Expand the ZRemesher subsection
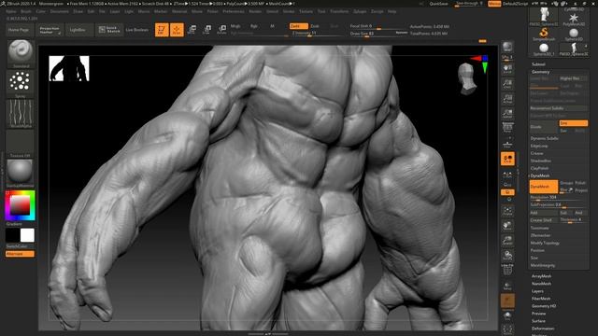This screenshot has width=598, height=336. point(540,235)
